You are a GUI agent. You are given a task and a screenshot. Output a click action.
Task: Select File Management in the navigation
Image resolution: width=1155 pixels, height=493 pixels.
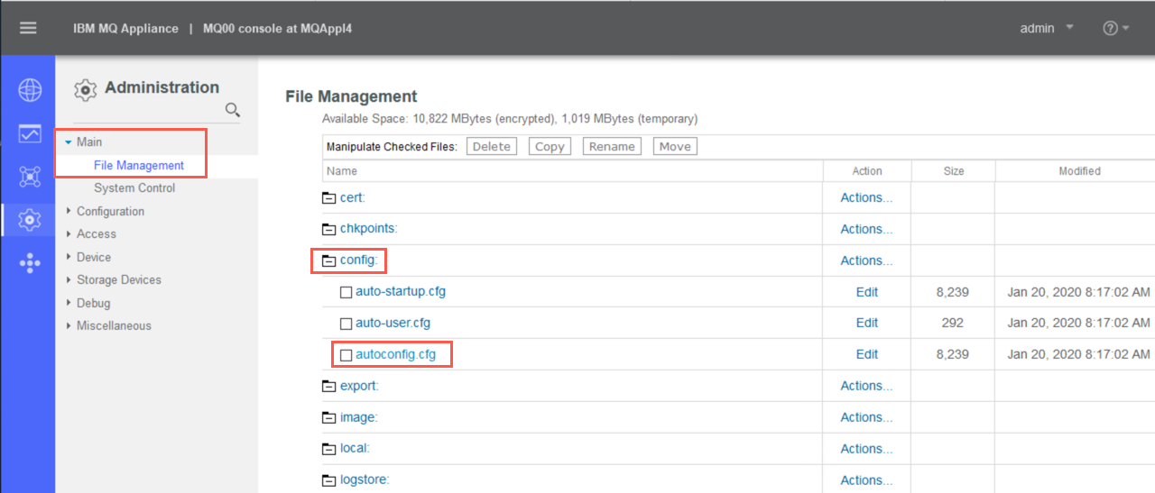pos(139,166)
